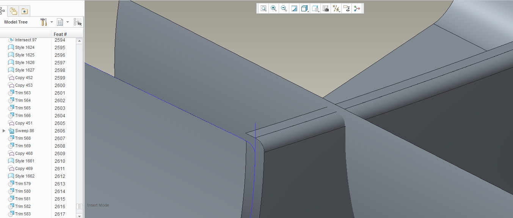Image resolution: width=513 pixels, height=218 pixels.
Task: Click the Model Tree scrollbar down arrow
Action: [79, 216]
